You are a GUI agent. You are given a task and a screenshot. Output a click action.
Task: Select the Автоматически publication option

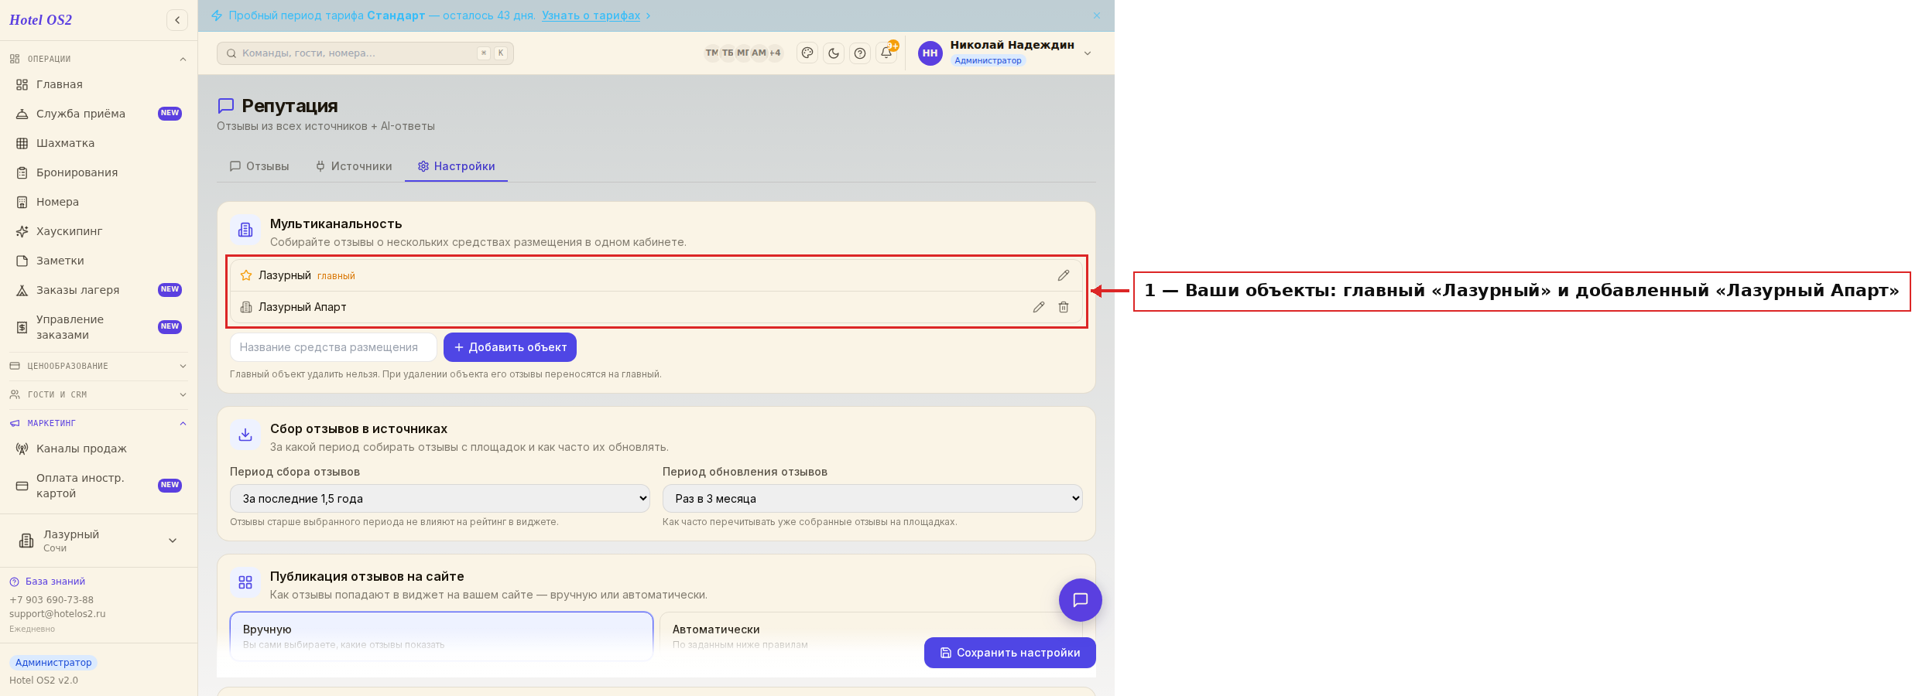pos(870,636)
